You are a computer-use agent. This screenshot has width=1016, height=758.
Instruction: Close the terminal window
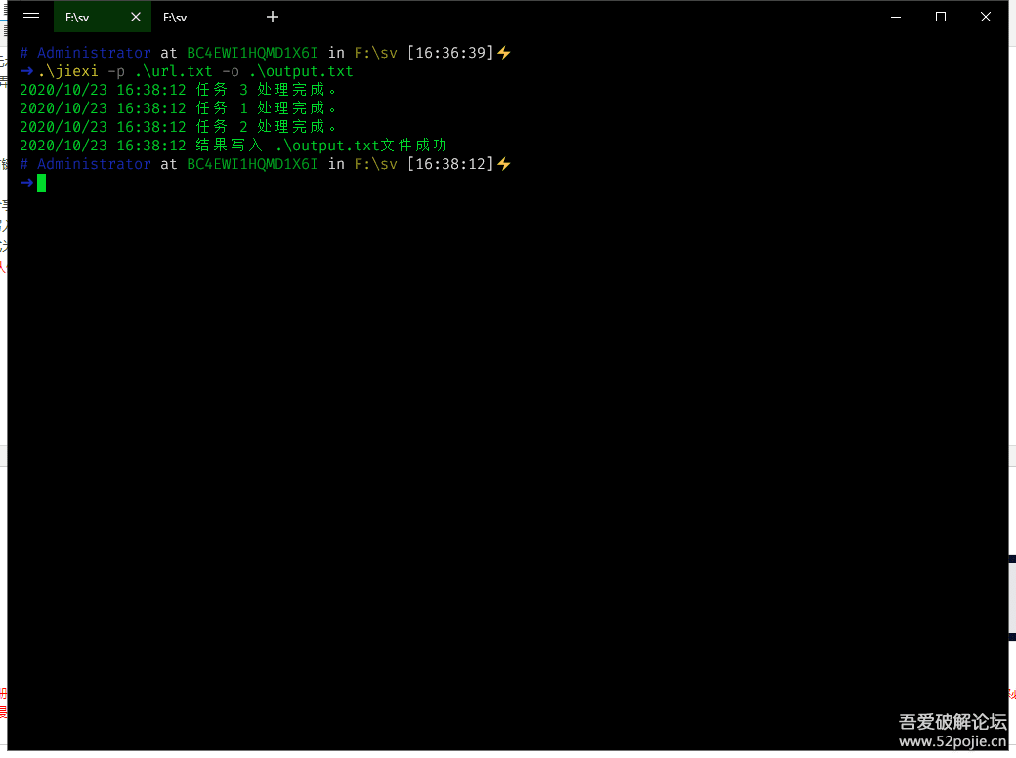tap(986, 17)
